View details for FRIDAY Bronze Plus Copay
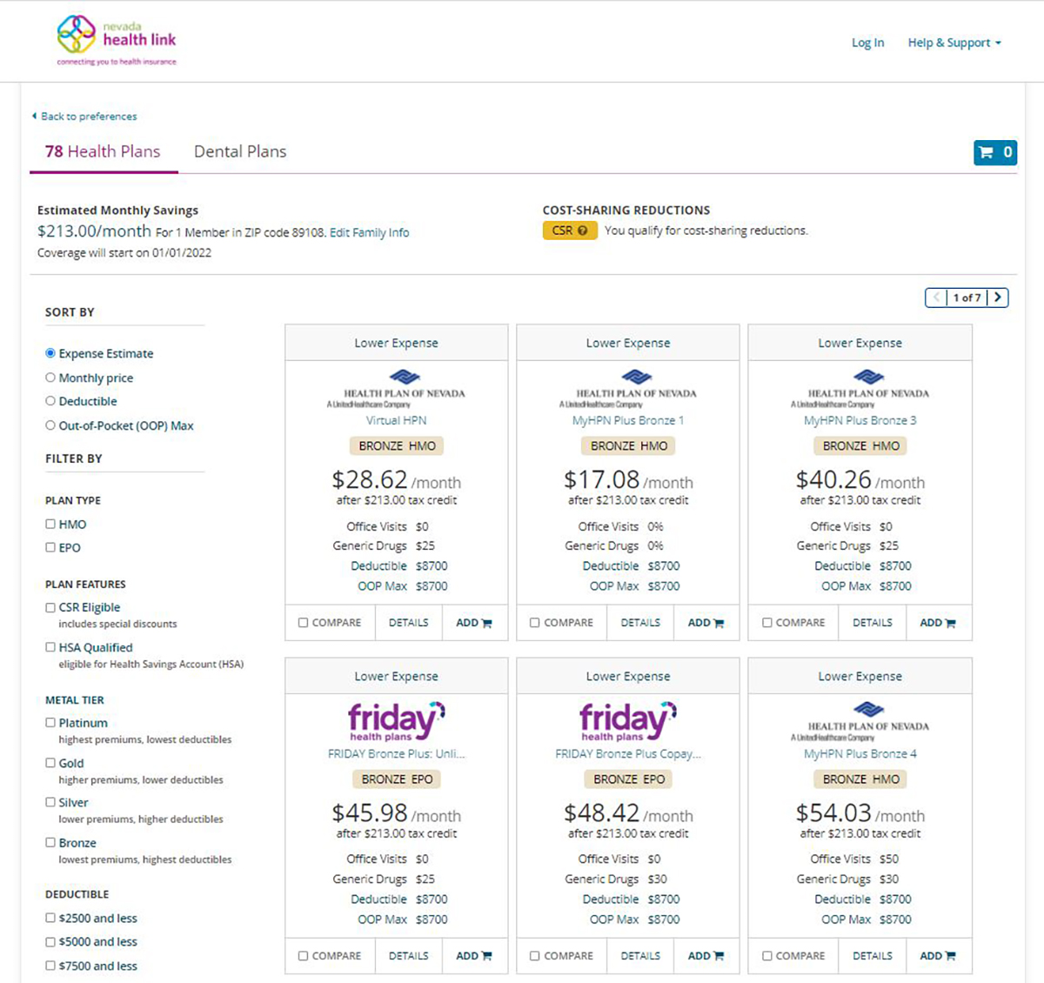 click(640, 956)
